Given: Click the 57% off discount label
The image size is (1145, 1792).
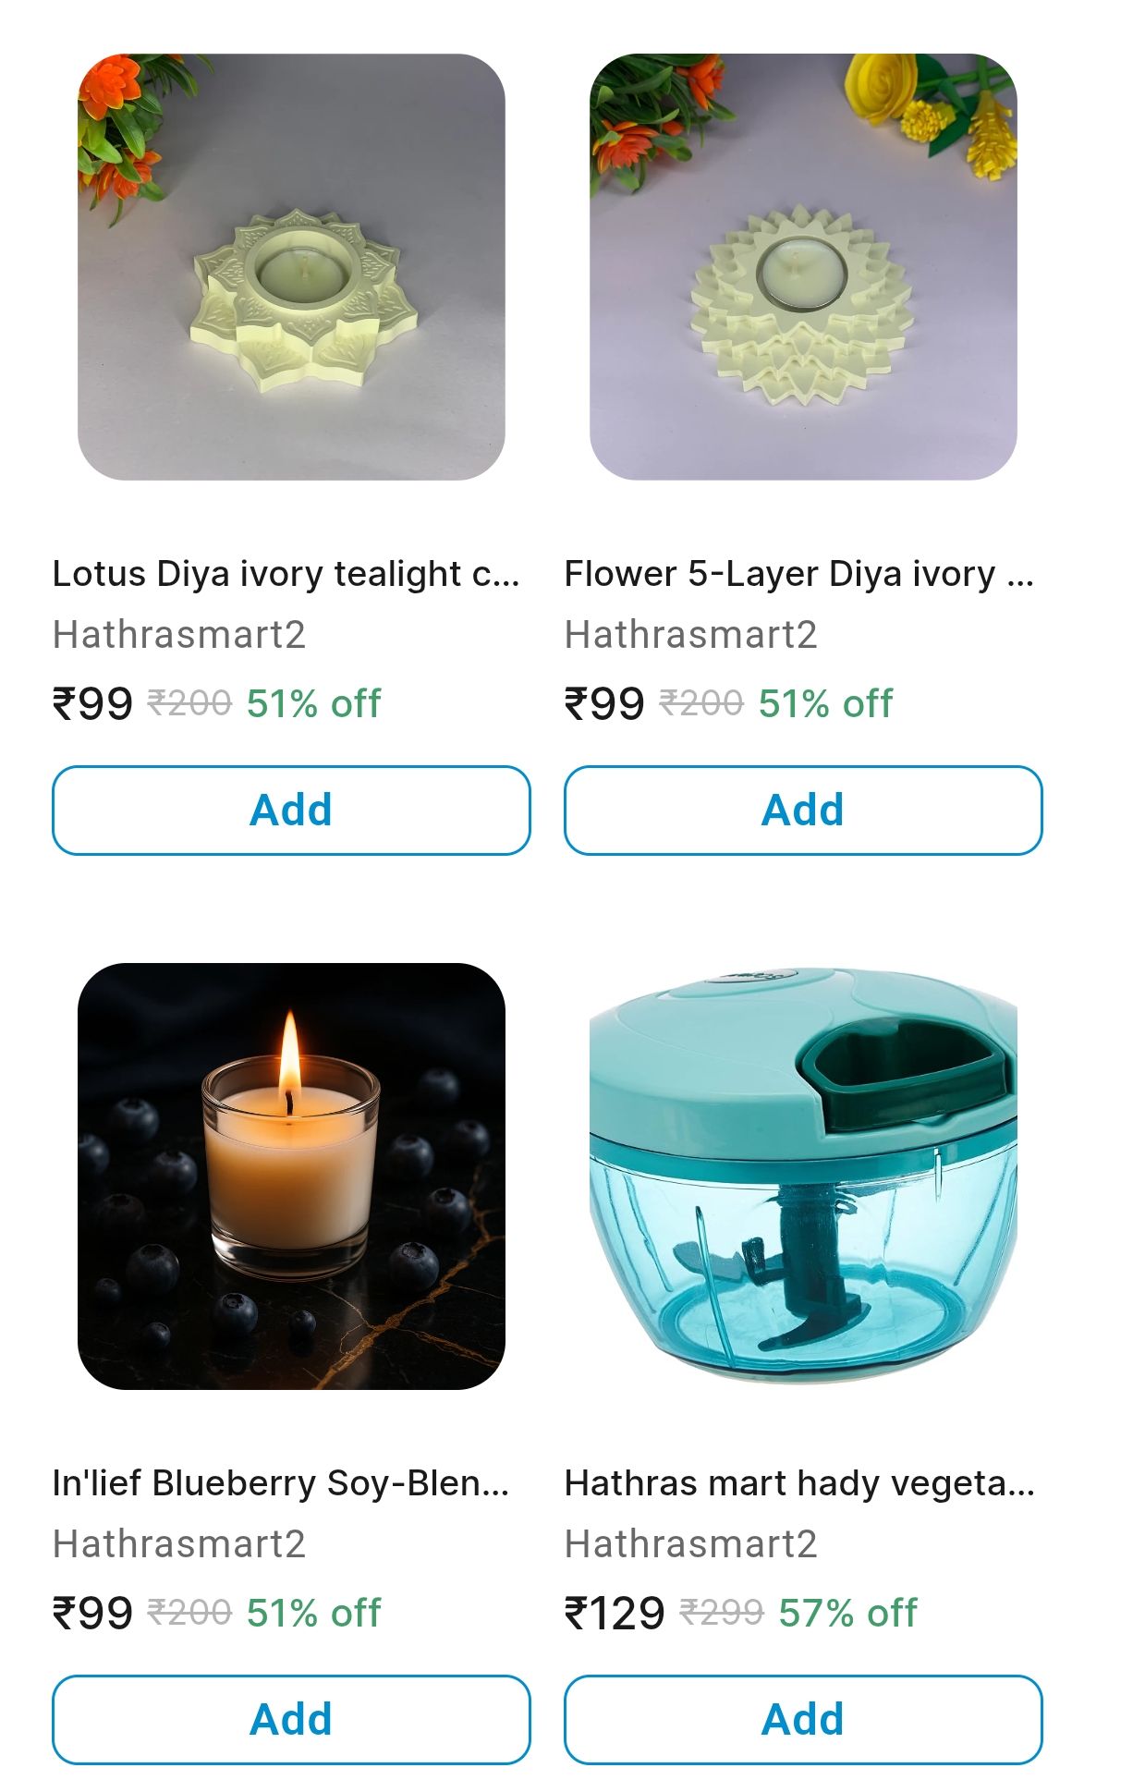Looking at the screenshot, I should [x=847, y=1614].
